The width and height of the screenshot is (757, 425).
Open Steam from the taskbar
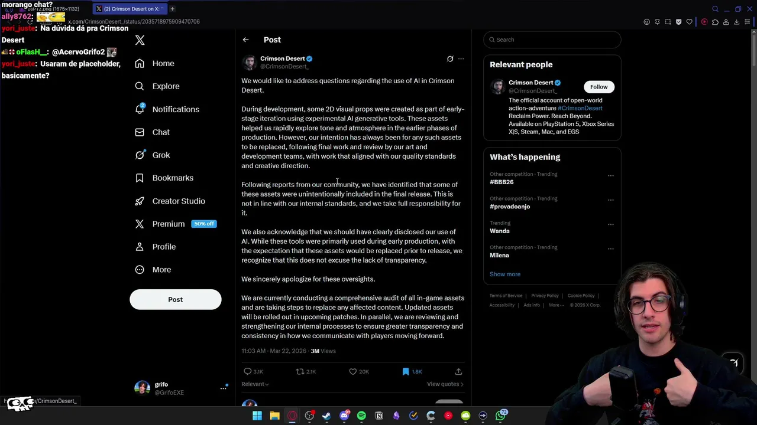point(326,416)
